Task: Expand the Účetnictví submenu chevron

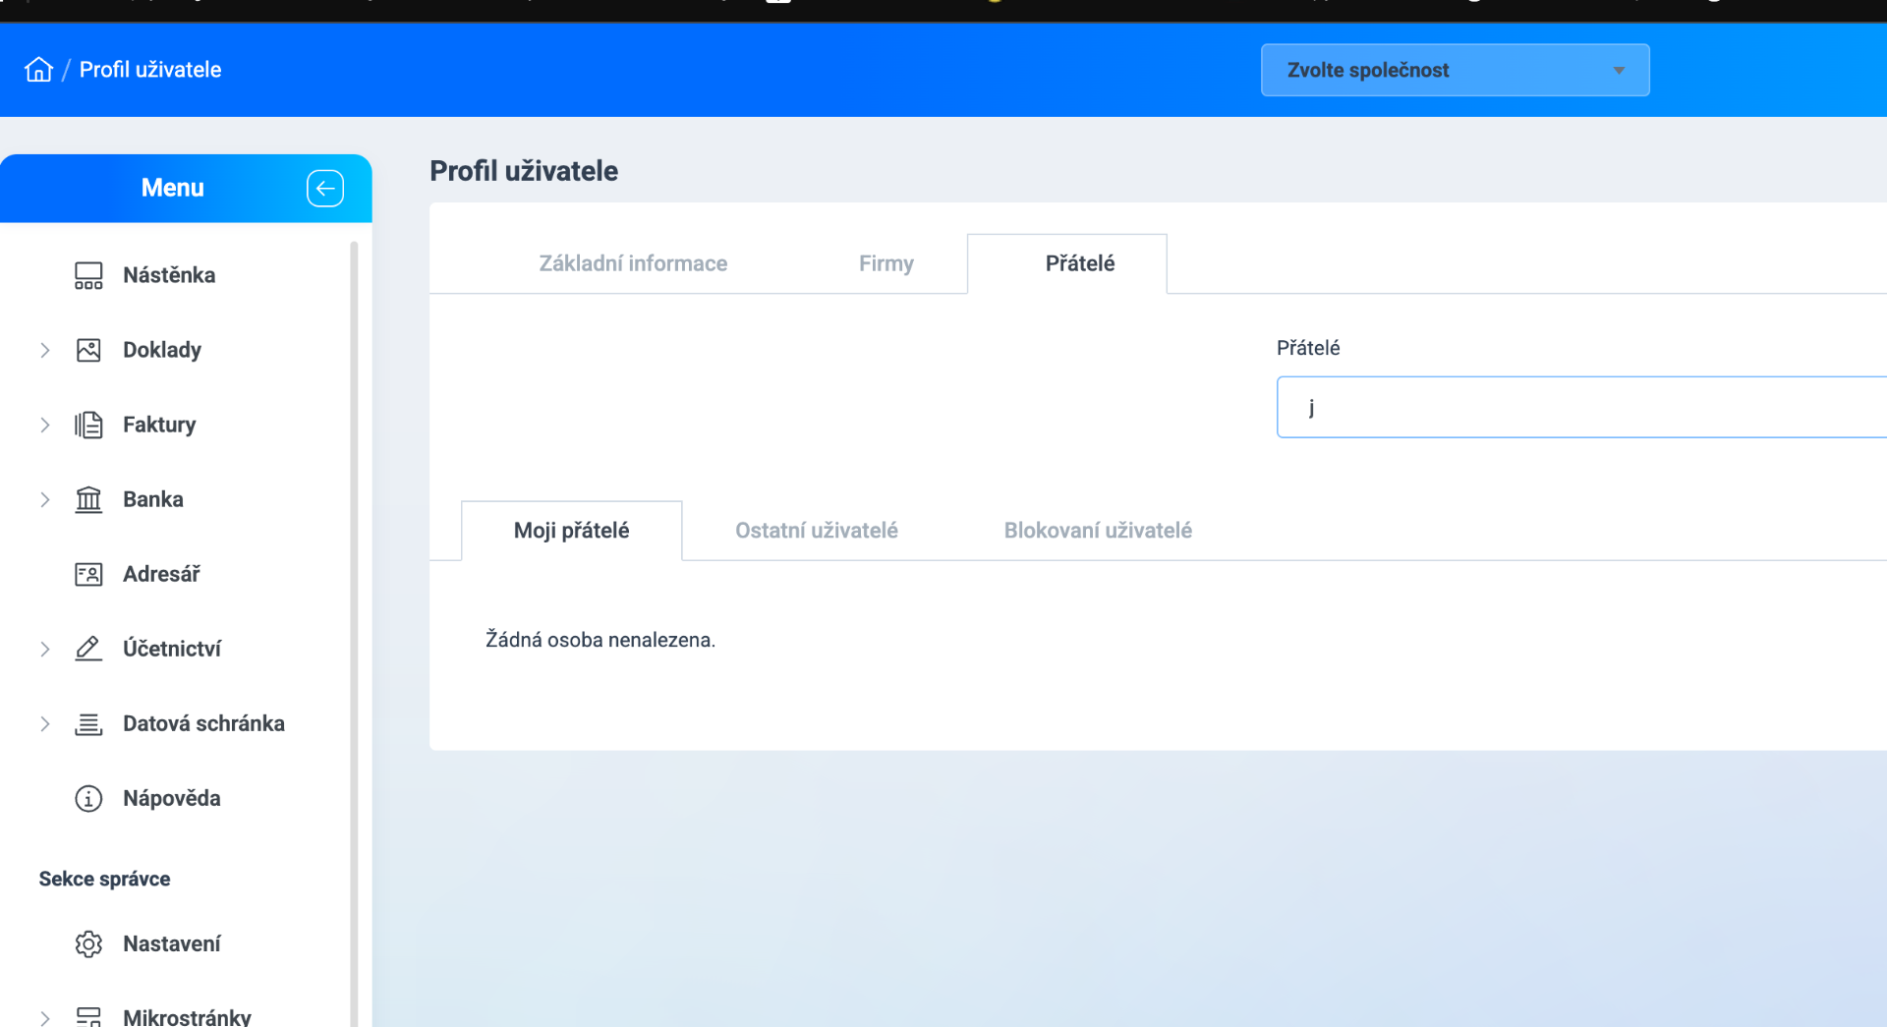Action: pos(45,649)
